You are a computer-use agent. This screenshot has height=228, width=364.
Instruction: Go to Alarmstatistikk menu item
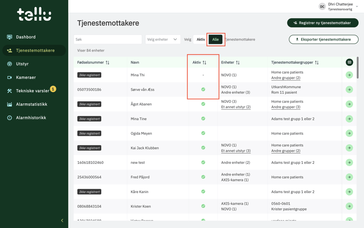pyautogui.click(x=34, y=104)
